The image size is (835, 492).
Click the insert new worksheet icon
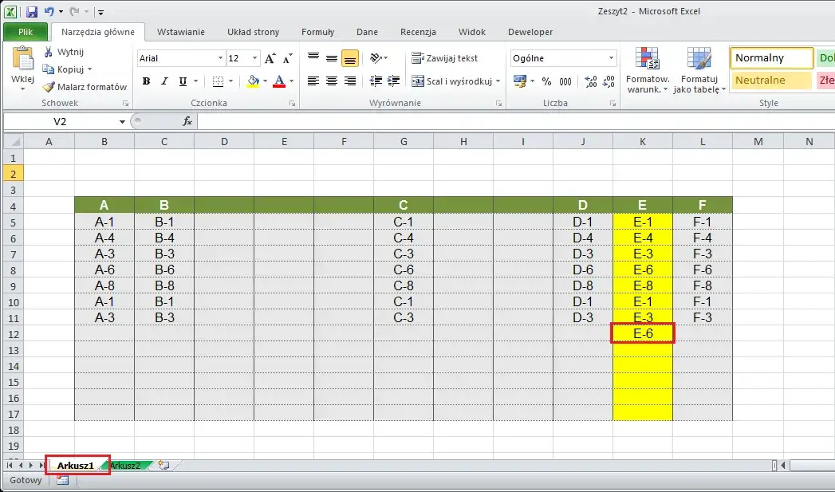163,465
